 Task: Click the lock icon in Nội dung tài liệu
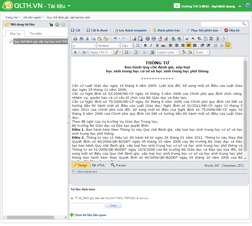pos(51,24)
